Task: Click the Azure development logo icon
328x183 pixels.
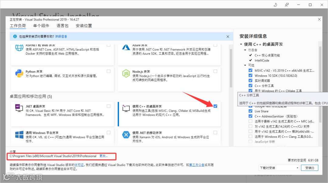Action: pyautogui.click(x=126, y=47)
